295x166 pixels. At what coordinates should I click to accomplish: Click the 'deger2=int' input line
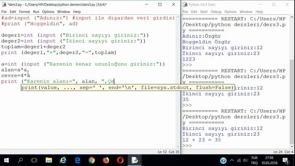(x=73, y=41)
